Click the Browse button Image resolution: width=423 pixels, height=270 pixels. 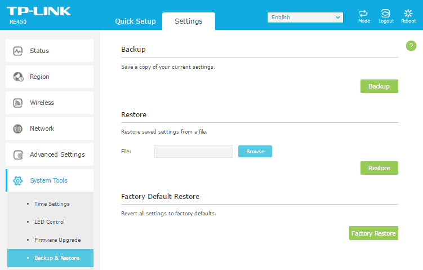(255, 151)
